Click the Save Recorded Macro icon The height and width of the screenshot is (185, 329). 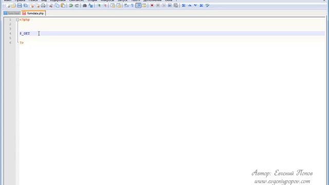pyautogui.click(x=176, y=6)
